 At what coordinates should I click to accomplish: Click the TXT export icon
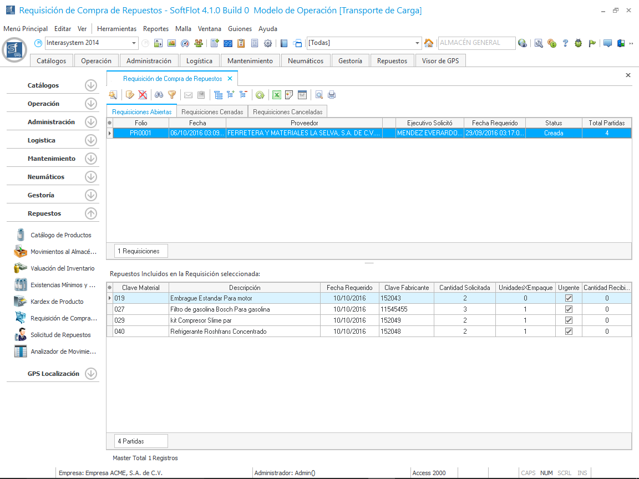click(302, 95)
